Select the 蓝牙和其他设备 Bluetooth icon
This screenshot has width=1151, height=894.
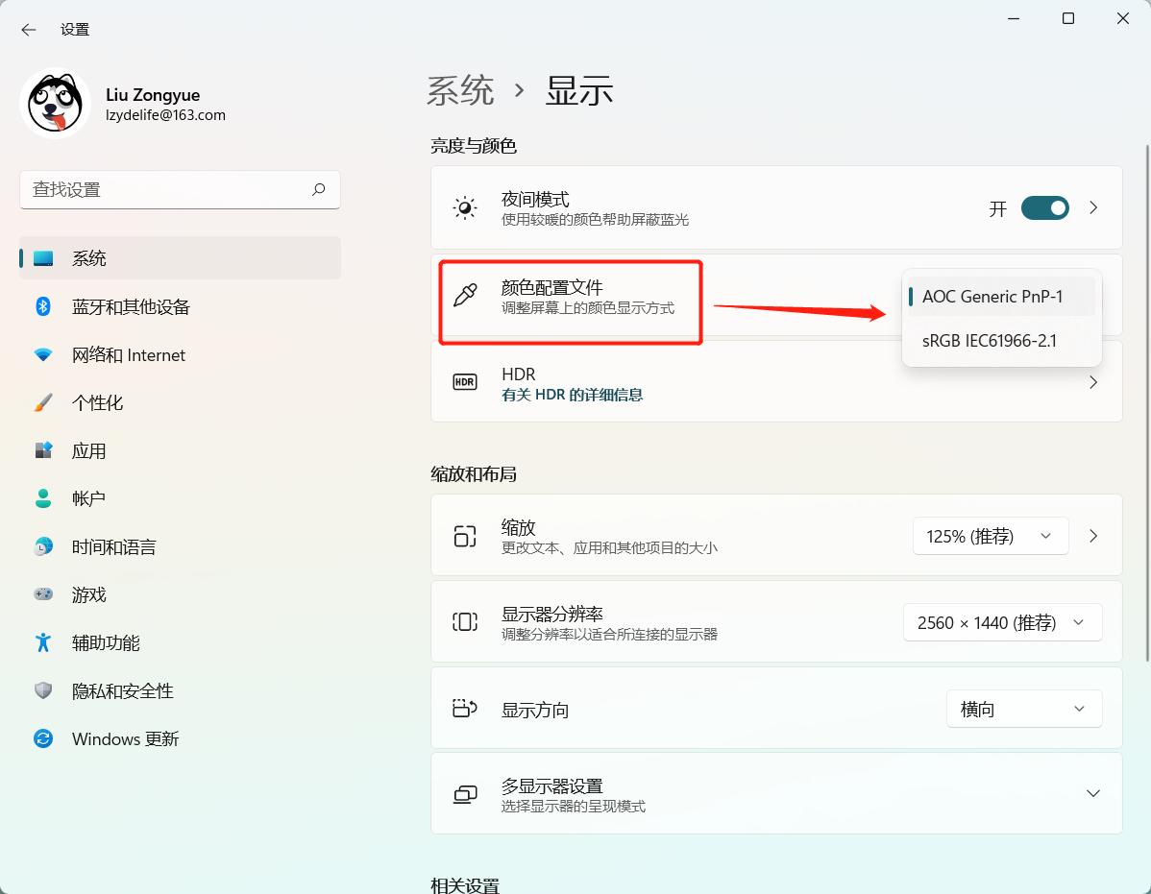pos(42,306)
